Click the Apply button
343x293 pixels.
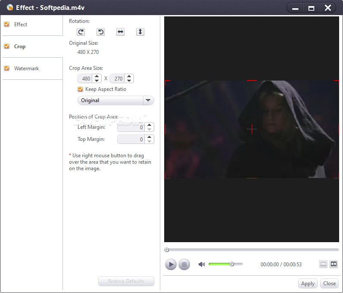point(308,284)
